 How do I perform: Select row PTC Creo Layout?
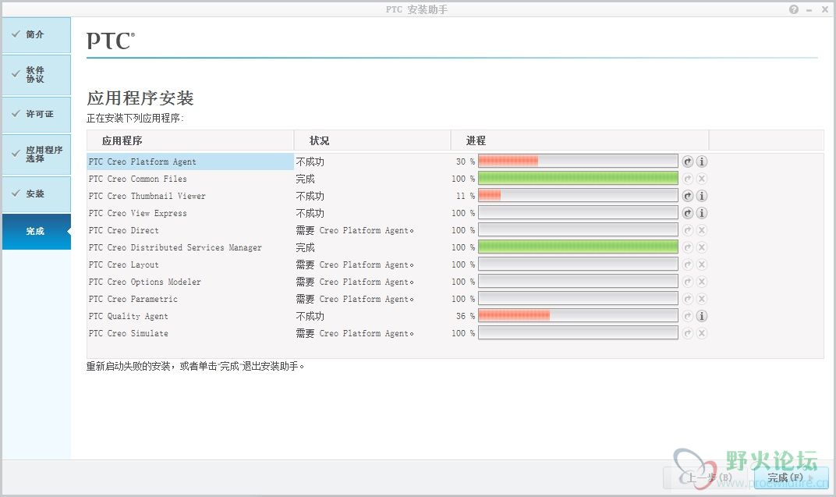[190, 264]
